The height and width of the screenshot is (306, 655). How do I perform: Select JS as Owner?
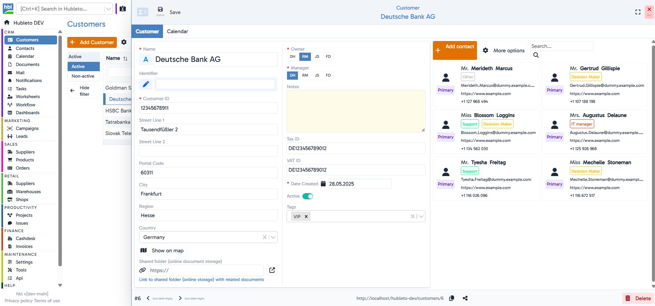point(317,56)
